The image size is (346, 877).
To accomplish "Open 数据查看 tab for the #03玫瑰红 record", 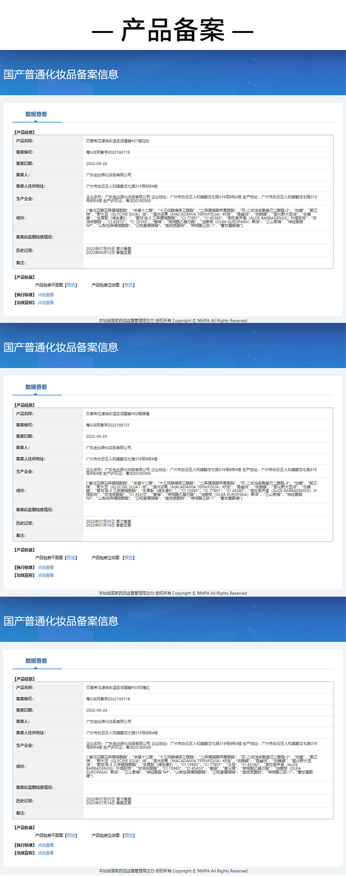I will pyautogui.click(x=36, y=661).
